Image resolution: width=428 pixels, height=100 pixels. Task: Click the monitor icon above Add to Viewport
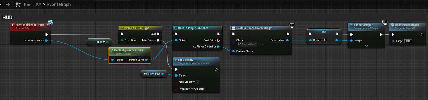pos(385,22)
